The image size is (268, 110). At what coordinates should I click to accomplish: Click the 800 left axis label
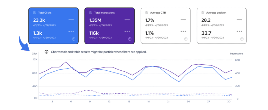point(35,73)
